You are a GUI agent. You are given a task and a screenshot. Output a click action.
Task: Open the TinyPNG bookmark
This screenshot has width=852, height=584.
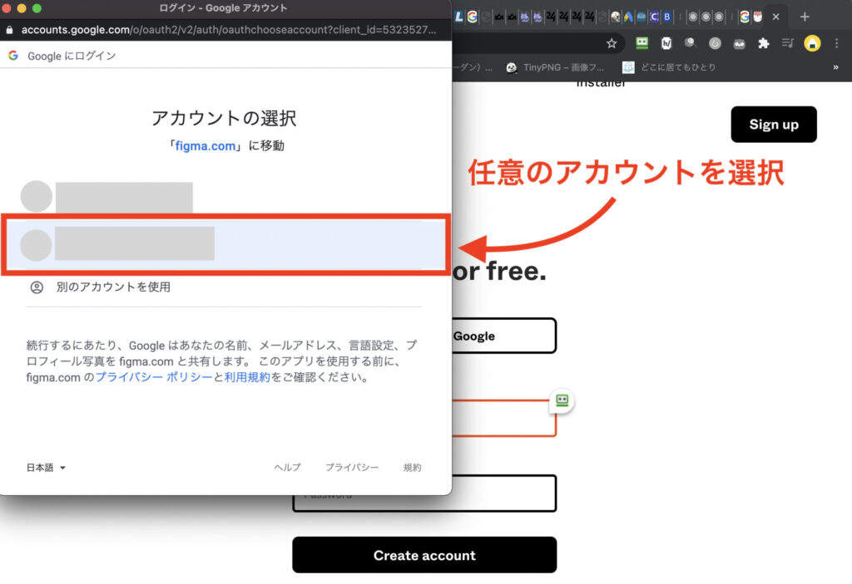555,67
